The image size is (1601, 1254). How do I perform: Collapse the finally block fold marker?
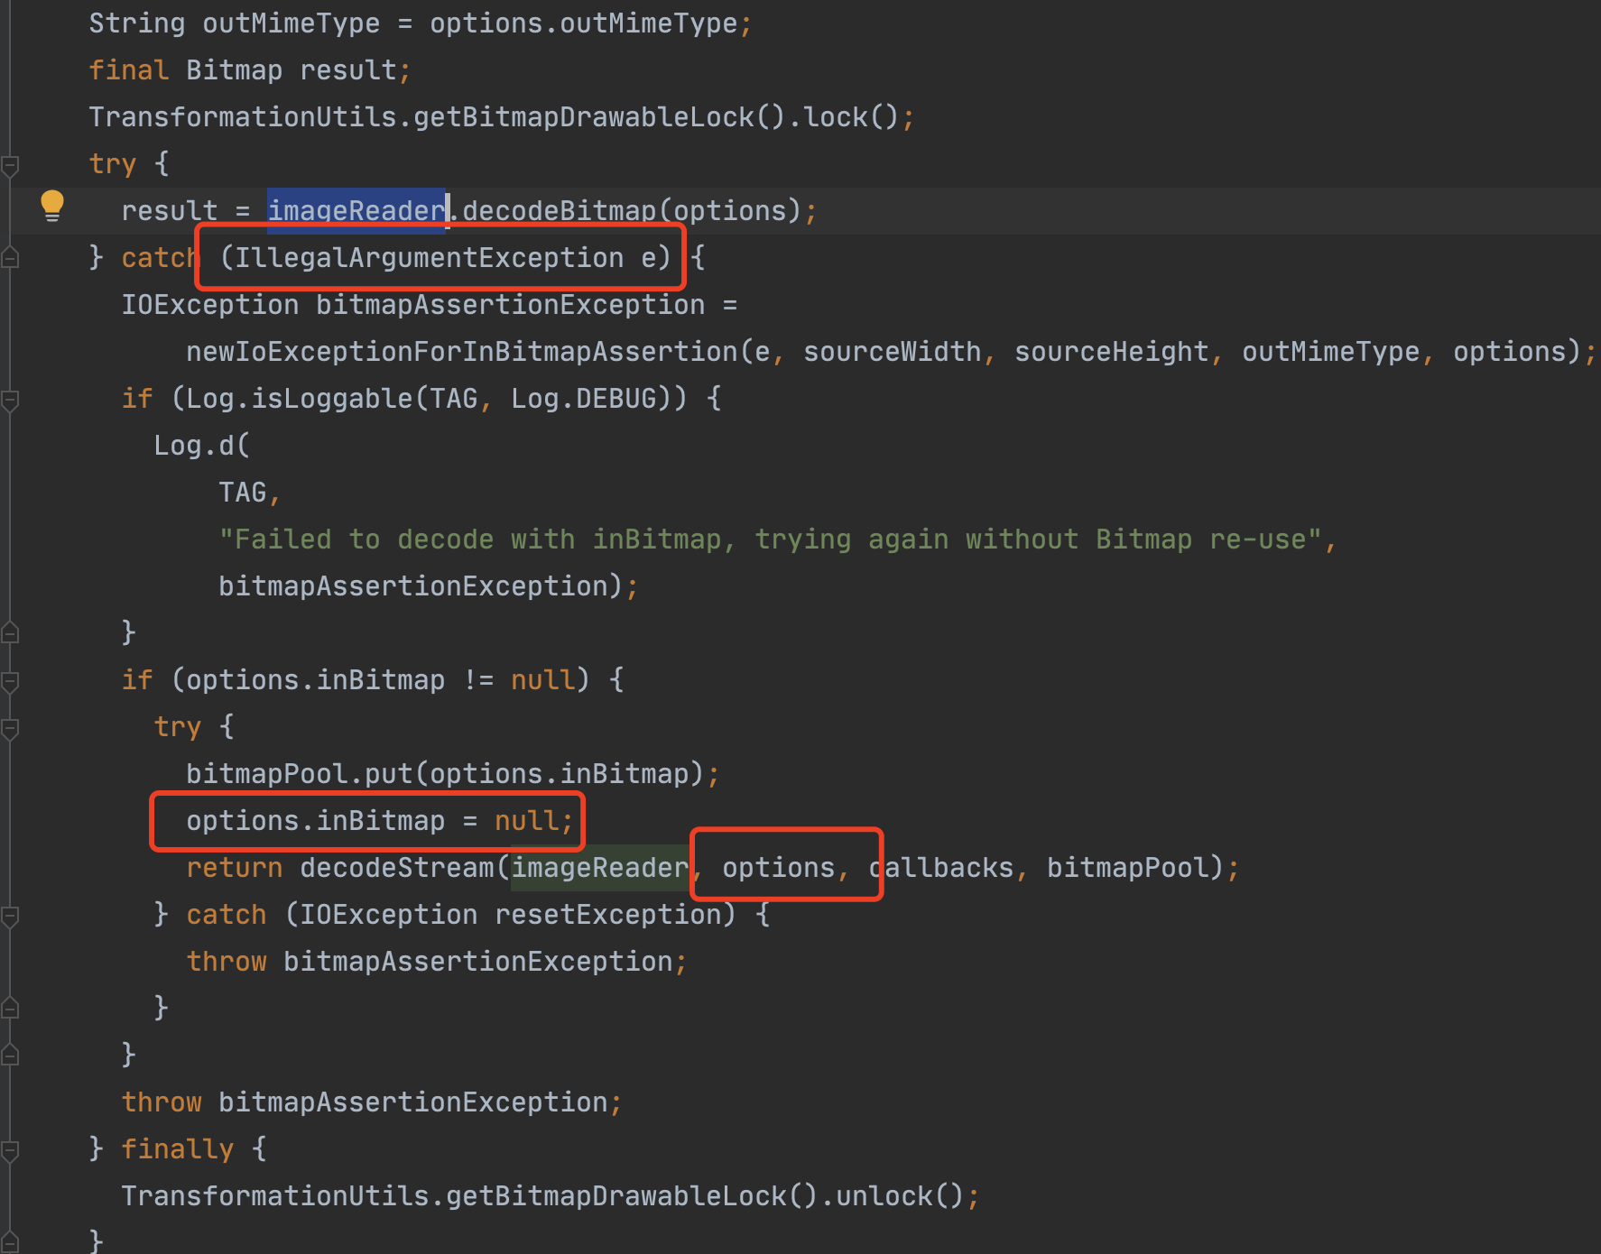11,1148
